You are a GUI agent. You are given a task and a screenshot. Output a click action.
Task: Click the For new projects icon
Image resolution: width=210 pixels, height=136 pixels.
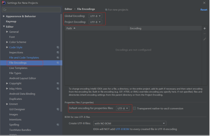pyautogui.click(x=106, y=10)
